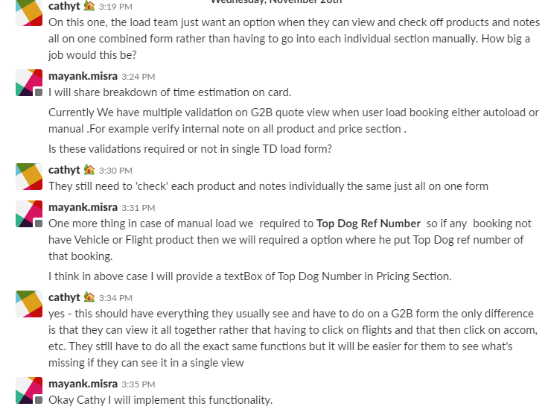Screen dimensions: 548x415
Task: Click the "Okay Cathy I will implement" message
Action: pos(160,400)
